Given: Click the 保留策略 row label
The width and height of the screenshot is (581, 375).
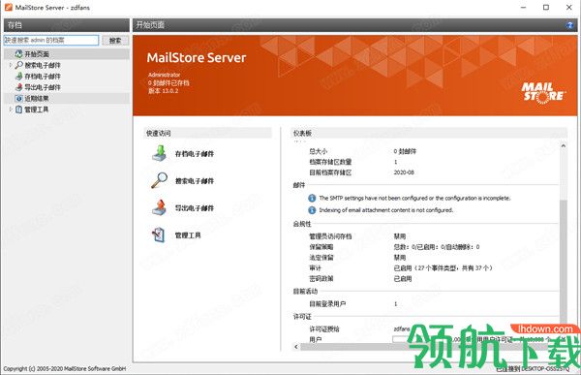Looking at the screenshot, I should click(x=321, y=247).
